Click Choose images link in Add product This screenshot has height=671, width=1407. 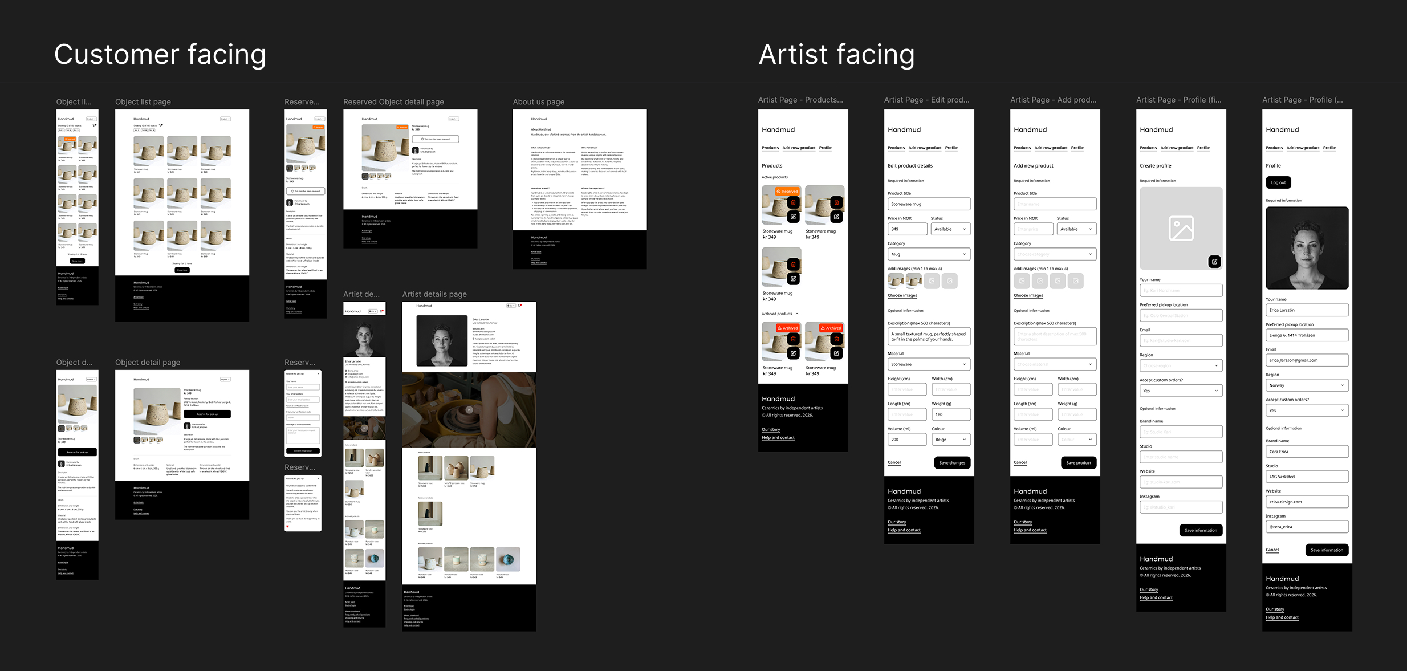click(1028, 295)
